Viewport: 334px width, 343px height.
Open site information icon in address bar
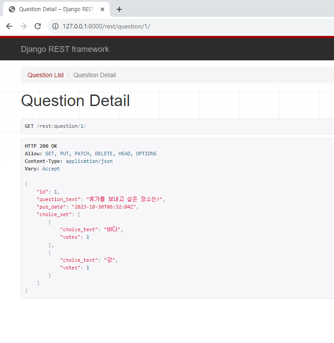coord(55,26)
